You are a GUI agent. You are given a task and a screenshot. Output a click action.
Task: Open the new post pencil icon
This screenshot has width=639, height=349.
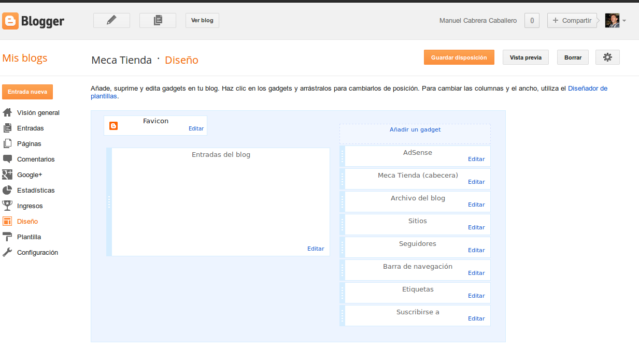111,20
